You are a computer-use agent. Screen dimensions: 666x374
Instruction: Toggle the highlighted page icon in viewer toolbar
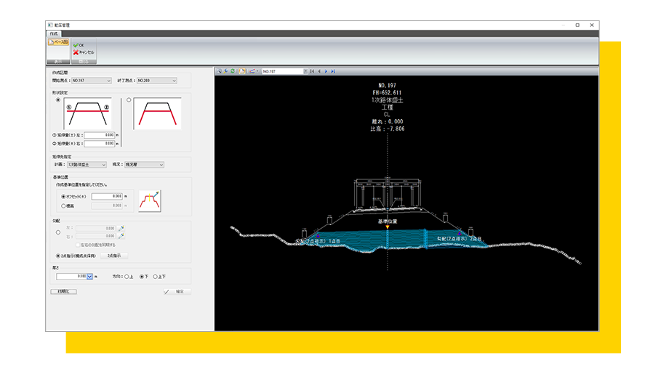pos(242,71)
